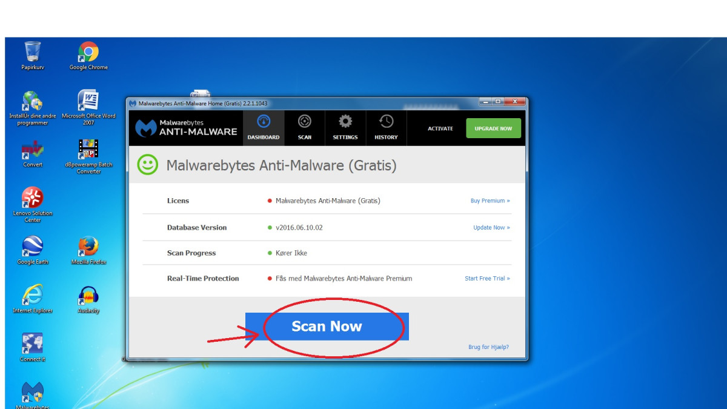Click the Malwarebytes Anti-Malware (Gratis) heading
Image resolution: width=727 pixels, height=409 pixels.
coord(281,165)
